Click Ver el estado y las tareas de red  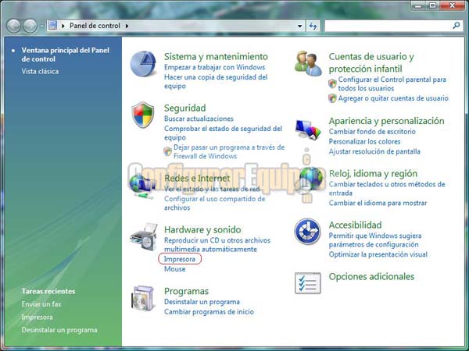click(212, 189)
